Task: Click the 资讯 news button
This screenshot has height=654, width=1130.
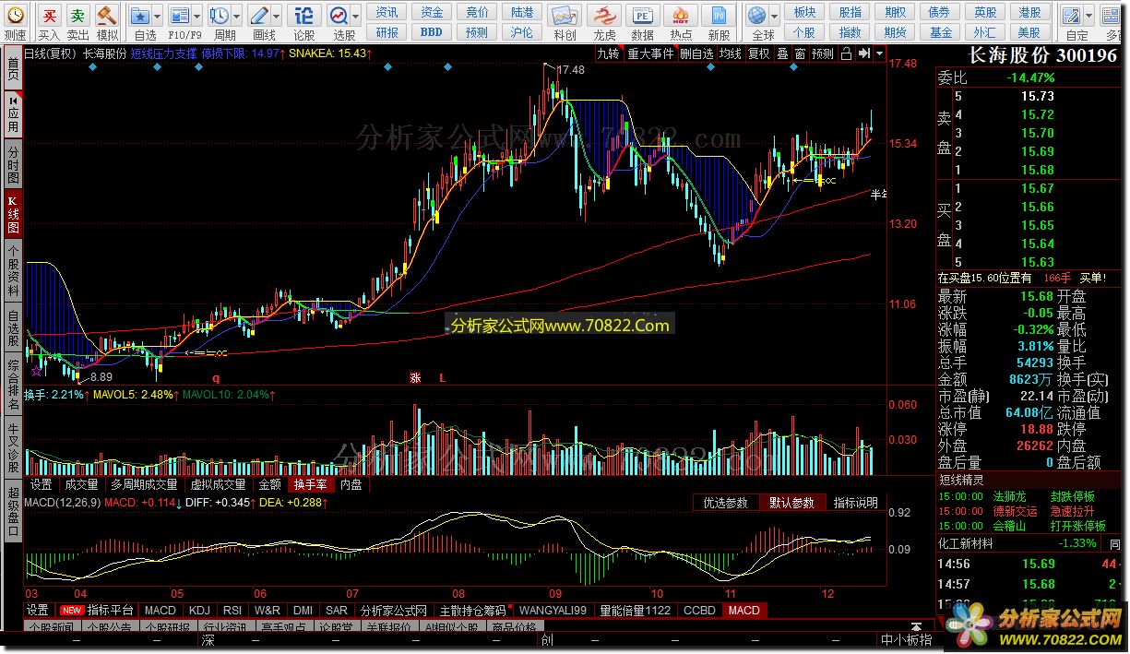Action: point(387,12)
